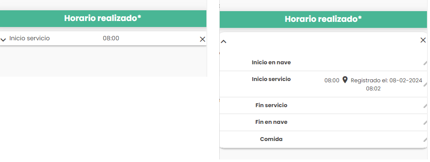Expand the collapsed Inicio servicio row chevron
Screen dimensions: 430x162
[x=3, y=40]
